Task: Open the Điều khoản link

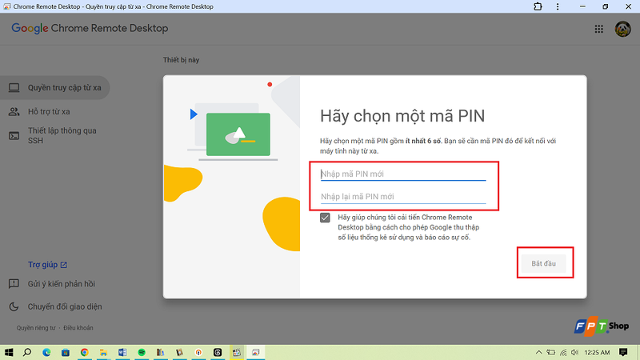Action: tap(78, 328)
